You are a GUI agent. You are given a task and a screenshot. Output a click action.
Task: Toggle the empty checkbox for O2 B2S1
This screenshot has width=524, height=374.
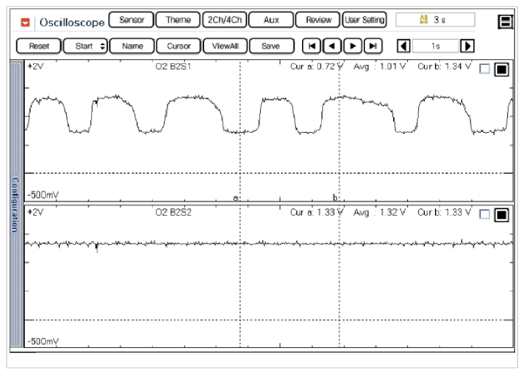[485, 69]
